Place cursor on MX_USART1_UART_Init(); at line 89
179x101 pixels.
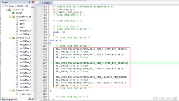tap(68, 12)
